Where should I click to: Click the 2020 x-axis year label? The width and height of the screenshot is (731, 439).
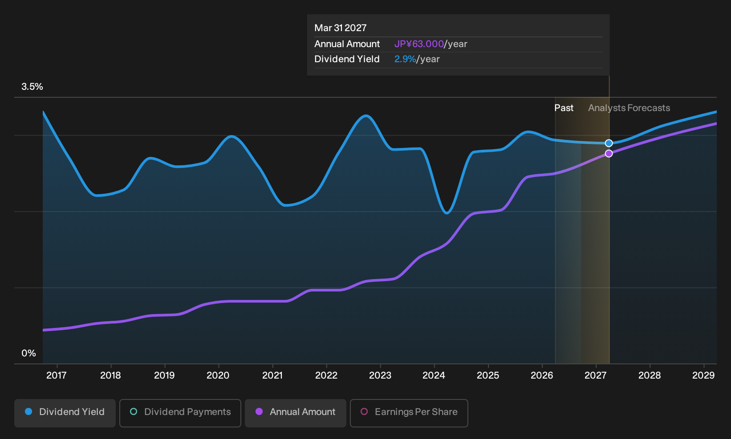(218, 375)
